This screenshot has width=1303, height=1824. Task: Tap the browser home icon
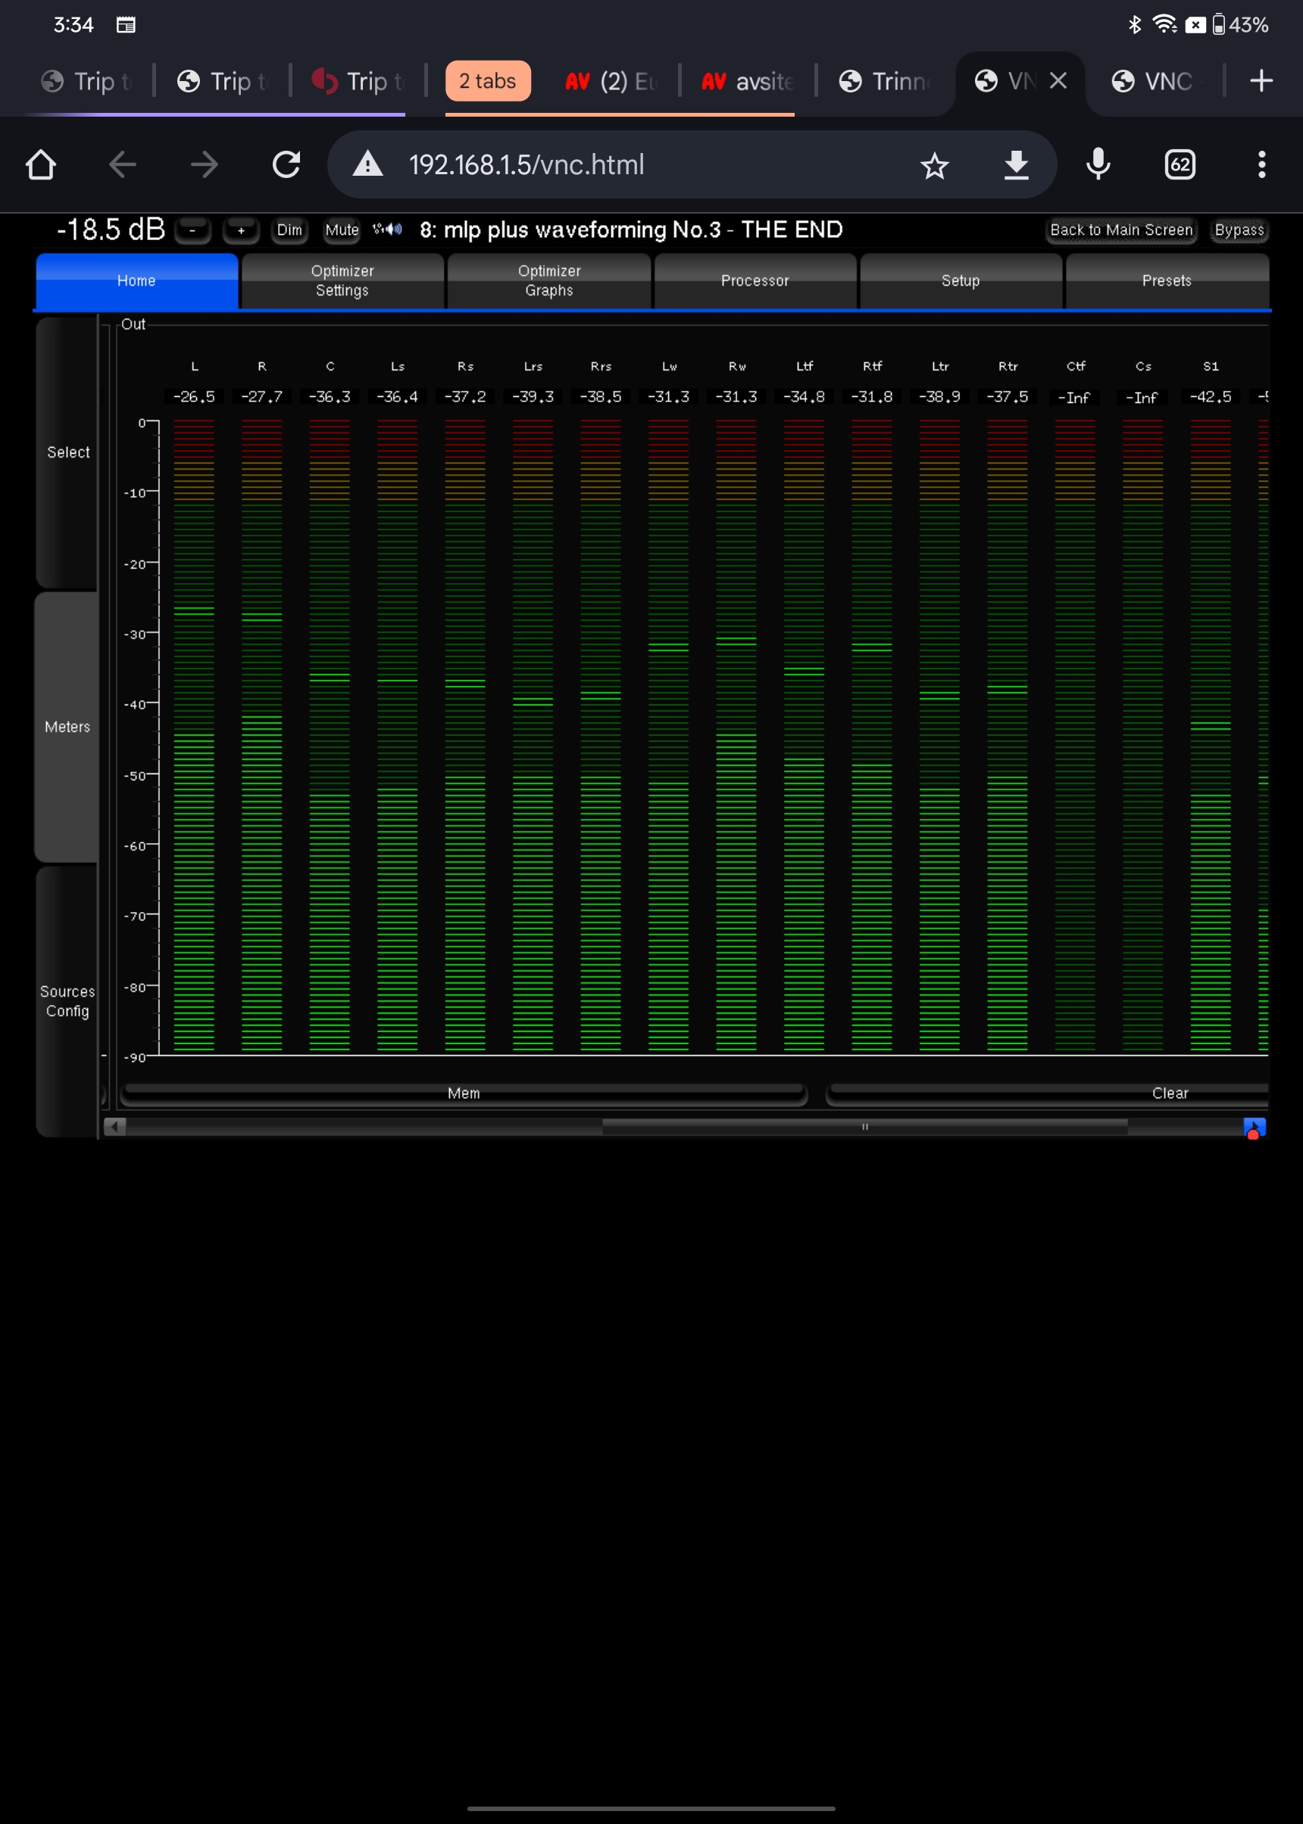pos(41,165)
